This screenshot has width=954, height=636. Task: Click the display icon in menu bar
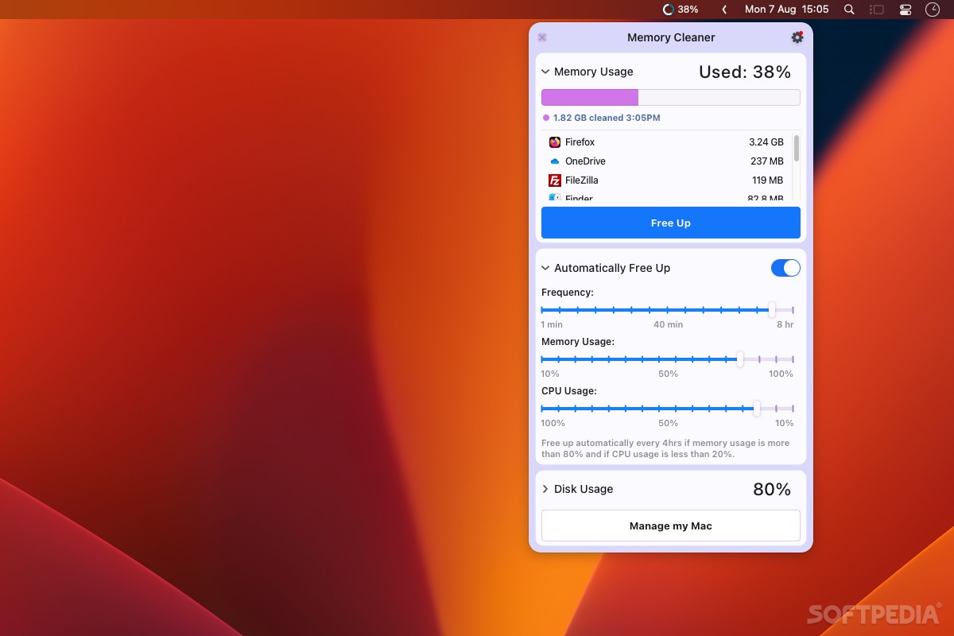coord(877,10)
